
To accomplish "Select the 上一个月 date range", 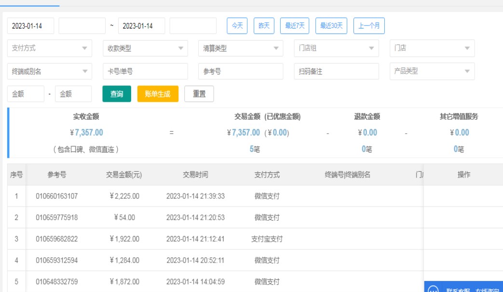I will coord(369,26).
